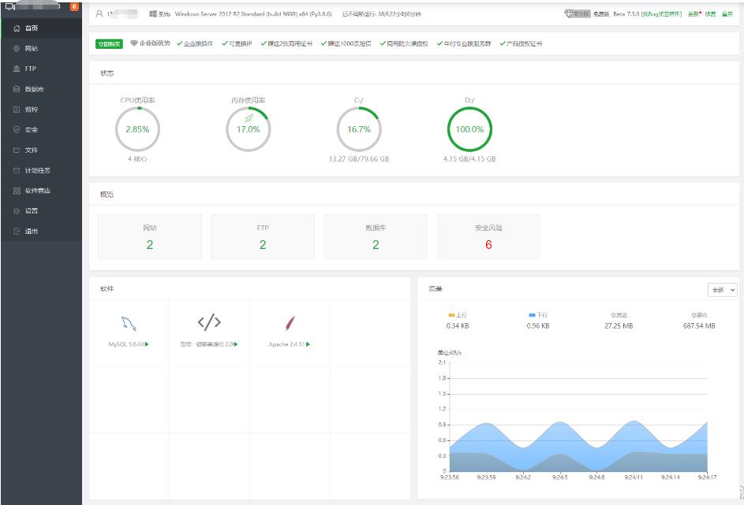Go to 数据库 (Database) in sidebar
This screenshot has height=505, width=744.
tap(34, 89)
